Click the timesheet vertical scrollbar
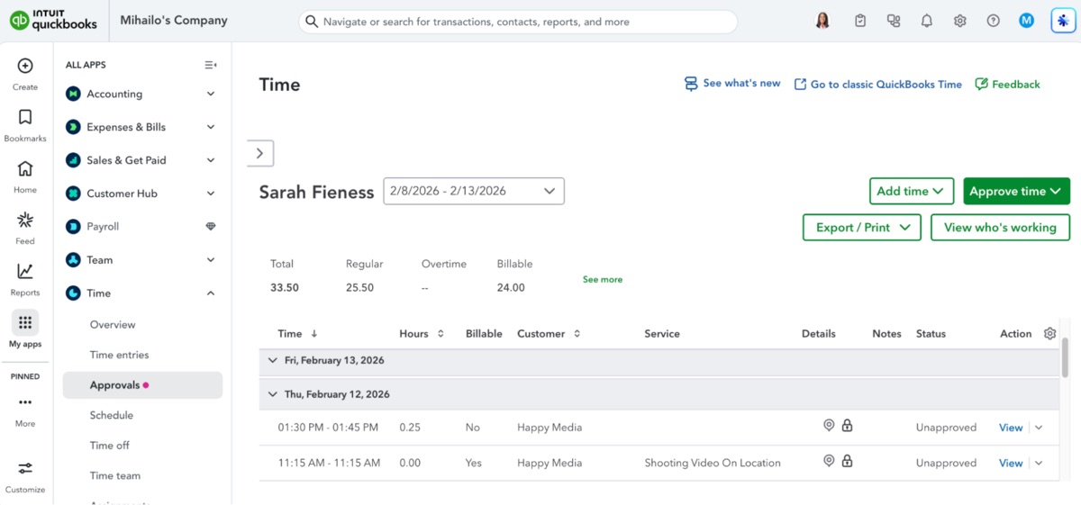The height and width of the screenshot is (505, 1081). click(1065, 358)
